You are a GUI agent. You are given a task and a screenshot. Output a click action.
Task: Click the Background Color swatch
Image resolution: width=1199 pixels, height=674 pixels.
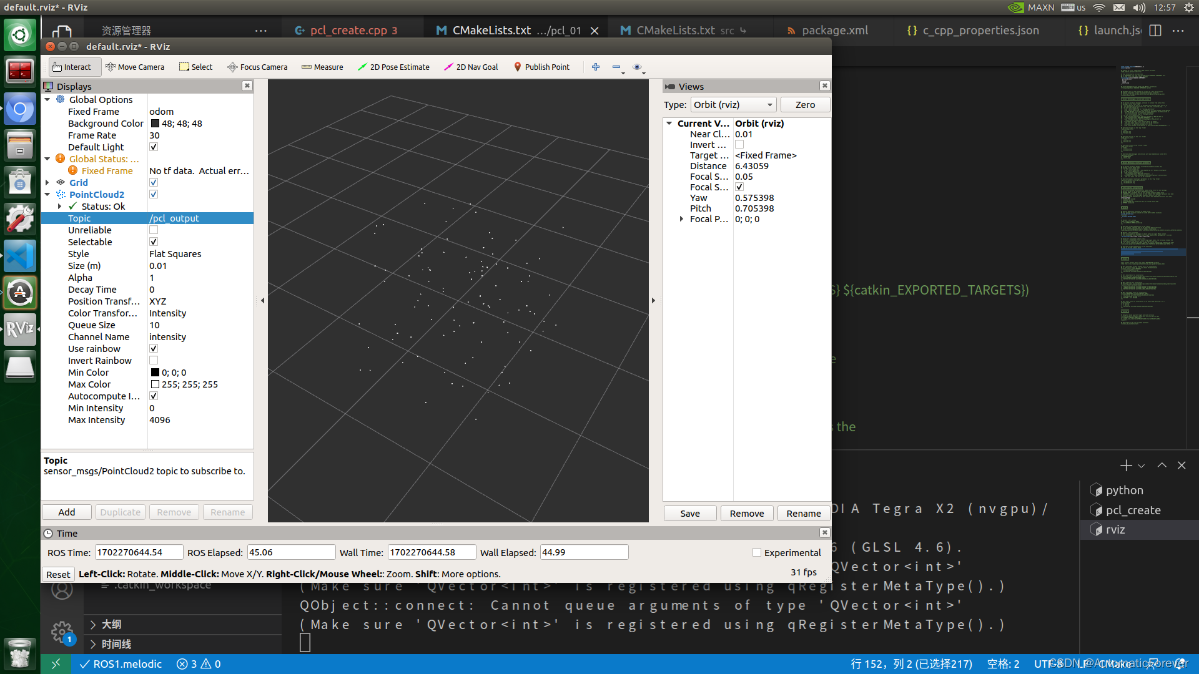155,124
